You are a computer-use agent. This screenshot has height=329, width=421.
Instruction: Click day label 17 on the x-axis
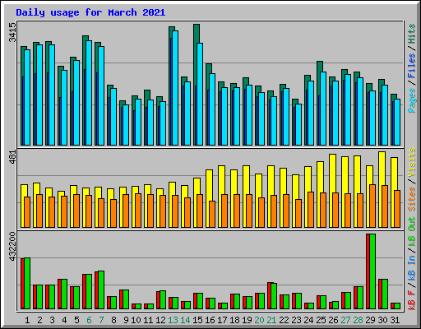tap(222, 320)
